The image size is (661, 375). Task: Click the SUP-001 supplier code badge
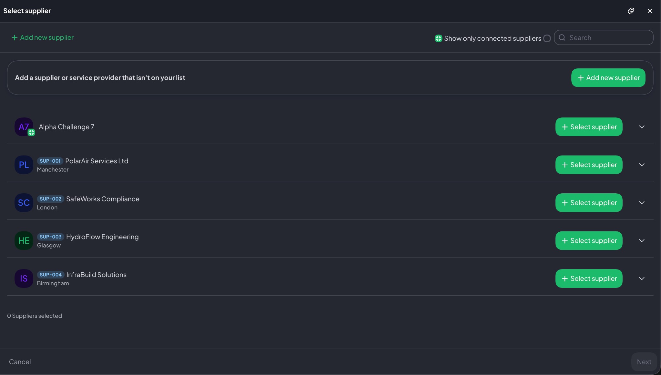(50, 161)
